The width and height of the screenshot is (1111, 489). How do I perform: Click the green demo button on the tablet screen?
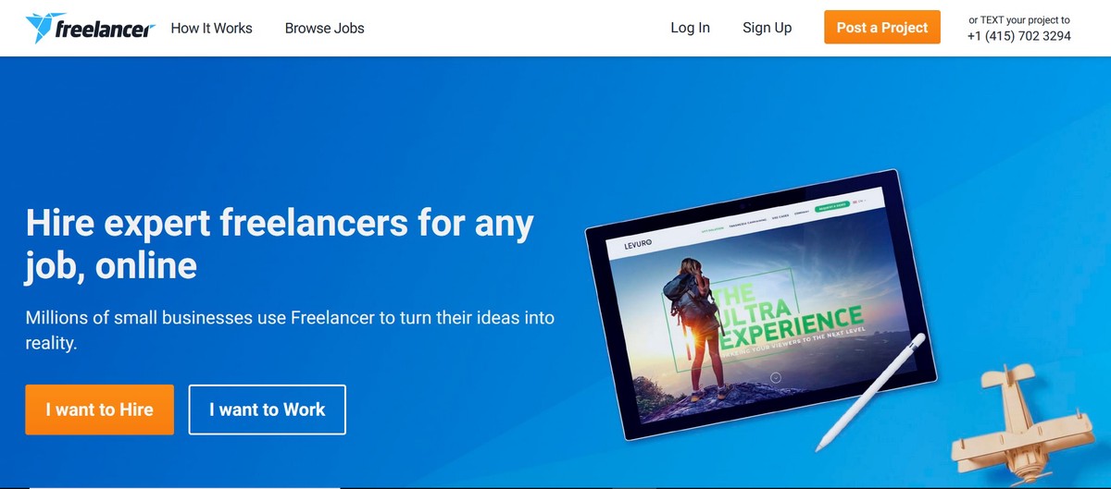pyautogui.click(x=831, y=206)
